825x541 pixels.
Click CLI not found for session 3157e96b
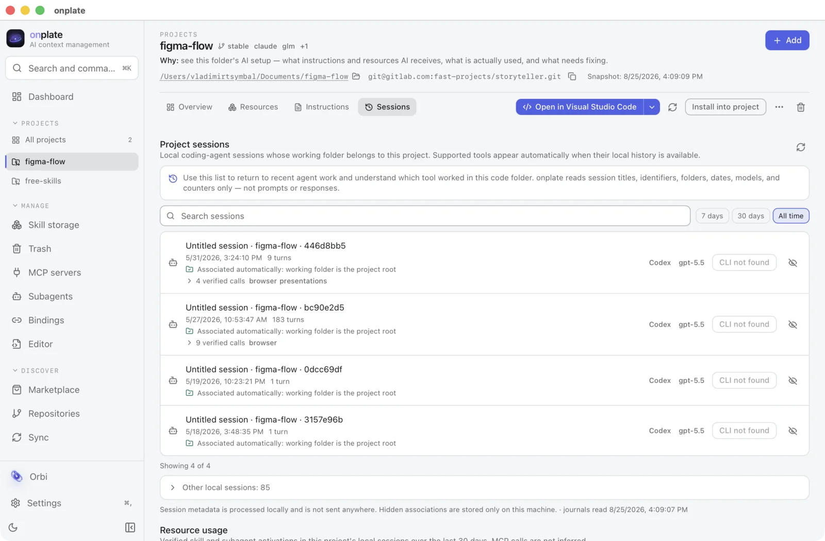click(744, 430)
